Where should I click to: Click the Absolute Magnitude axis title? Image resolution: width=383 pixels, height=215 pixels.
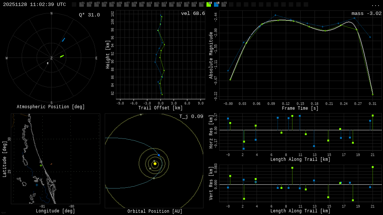coord(211,55)
